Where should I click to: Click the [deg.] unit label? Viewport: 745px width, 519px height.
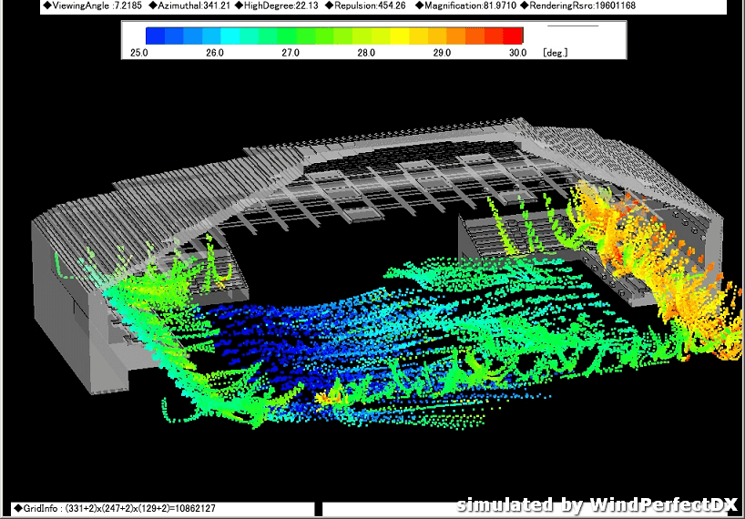(x=555, y=53)
